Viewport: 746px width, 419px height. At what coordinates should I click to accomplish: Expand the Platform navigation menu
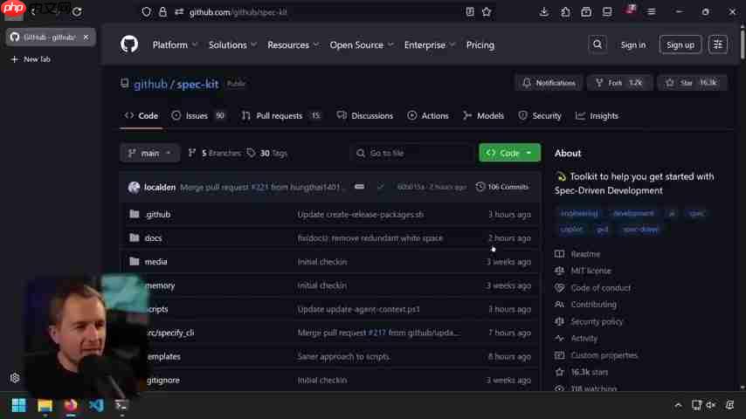(x=175, y=45)
